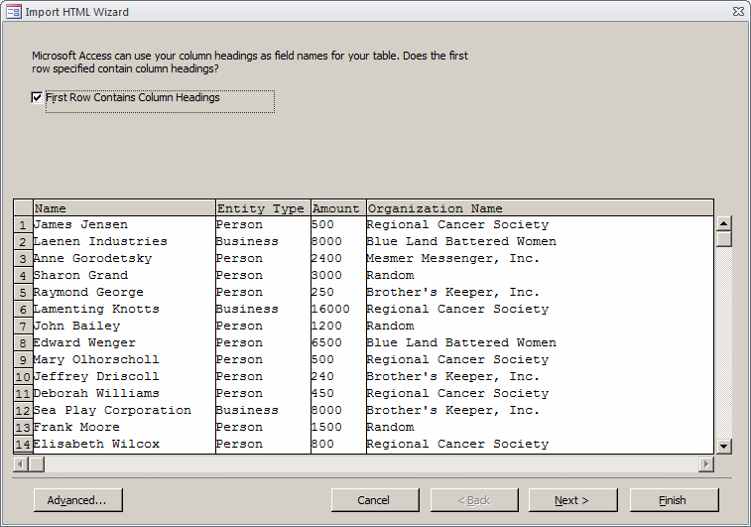This screenshot has width=751, height=527.
Task: Click the horizontal scroll left arrow
Action: [21, 463]
